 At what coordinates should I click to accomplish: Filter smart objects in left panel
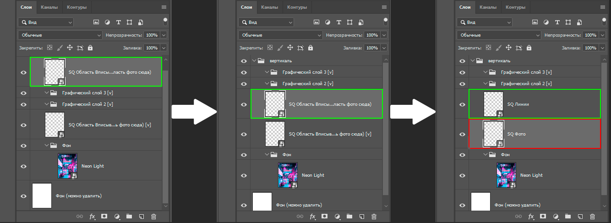click(x=141, y=22)
